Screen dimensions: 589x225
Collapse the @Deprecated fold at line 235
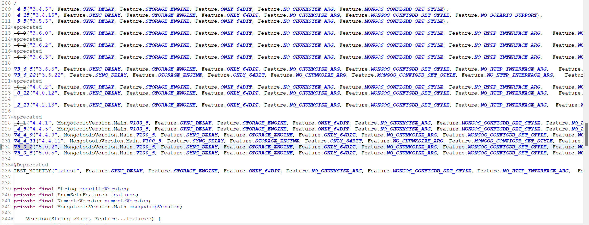12,165
